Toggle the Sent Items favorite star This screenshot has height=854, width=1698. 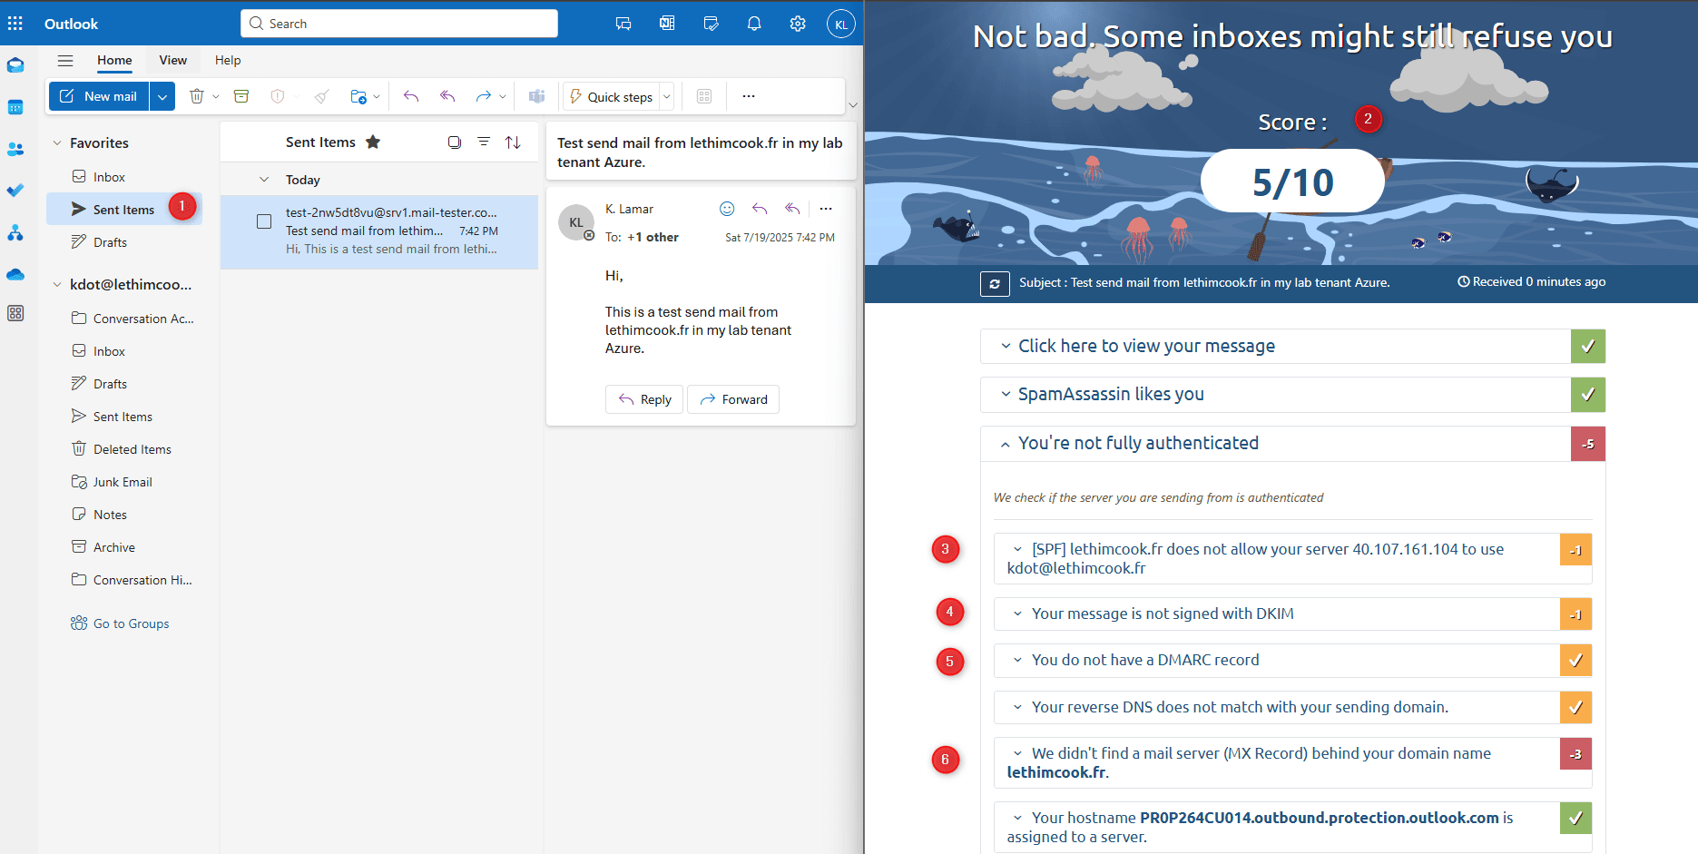coord(373,142)
